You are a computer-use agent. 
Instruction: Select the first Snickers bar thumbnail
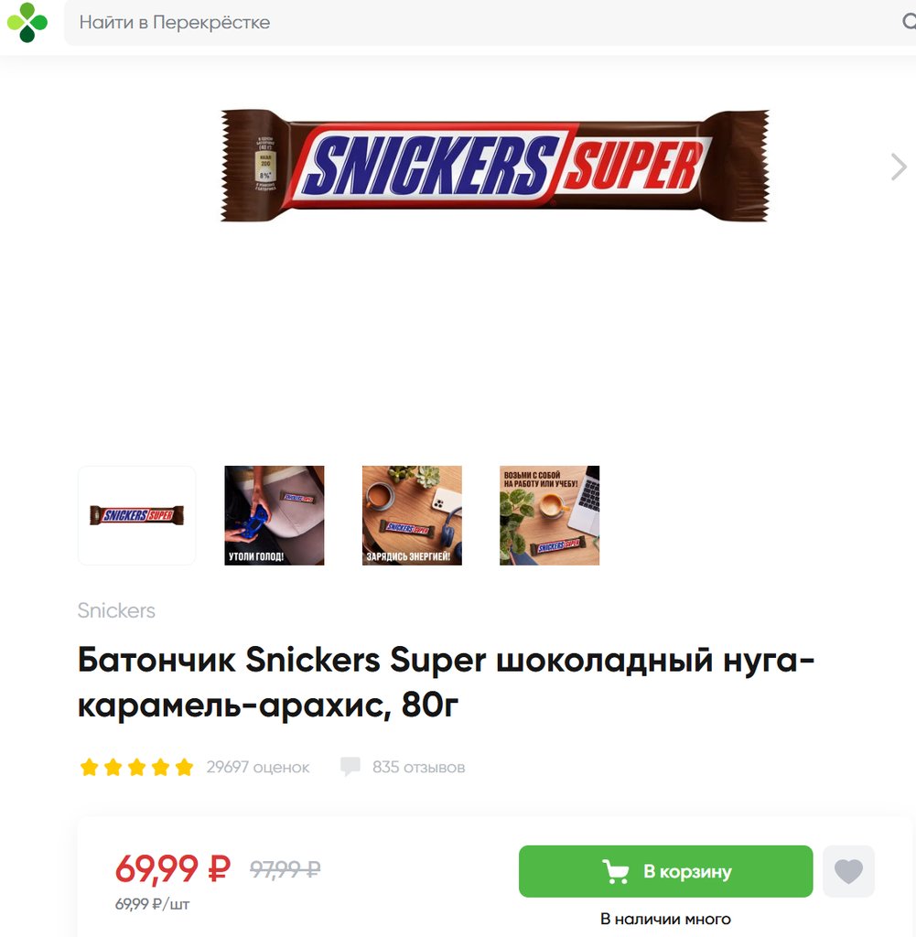137,515
